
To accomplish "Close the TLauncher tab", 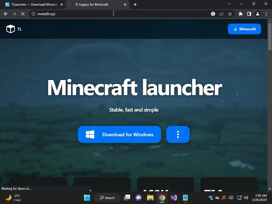I will (x=62, y=5).
